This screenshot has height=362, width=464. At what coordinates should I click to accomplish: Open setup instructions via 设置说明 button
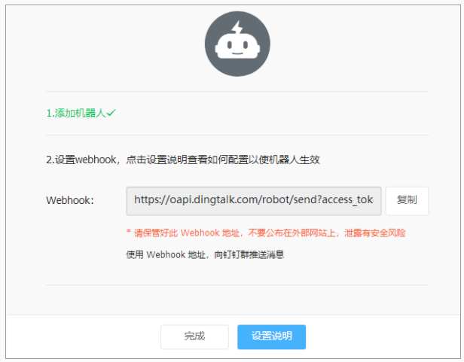(x=271, y=336)
